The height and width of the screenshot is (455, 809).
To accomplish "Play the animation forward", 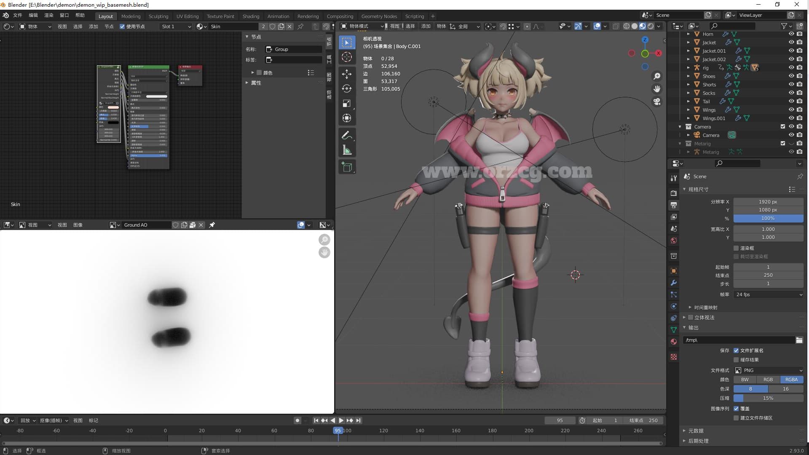I will click(x=341, y=420).
